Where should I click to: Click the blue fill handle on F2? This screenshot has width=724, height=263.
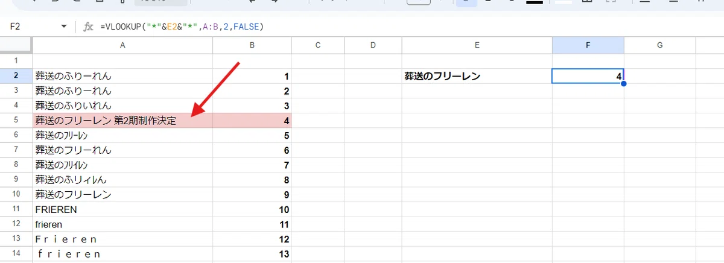tap(624, 83)
